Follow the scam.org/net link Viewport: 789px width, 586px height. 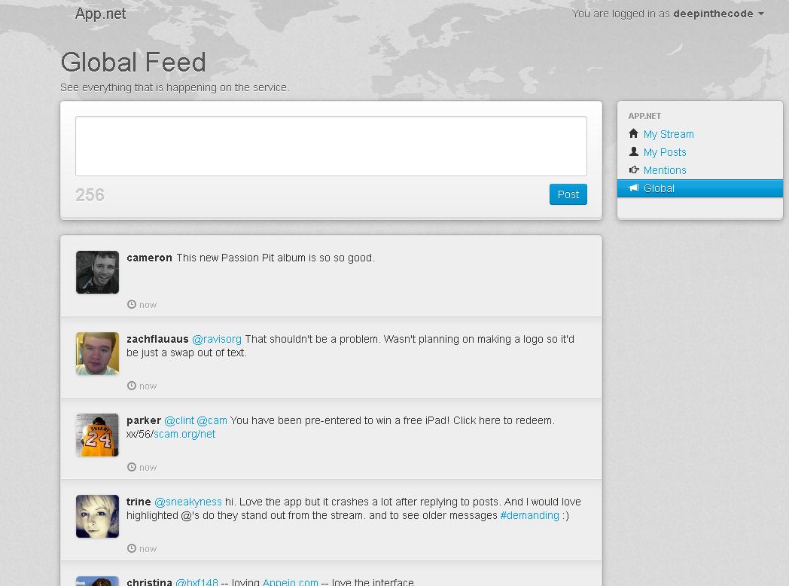[x=184, y=434]
